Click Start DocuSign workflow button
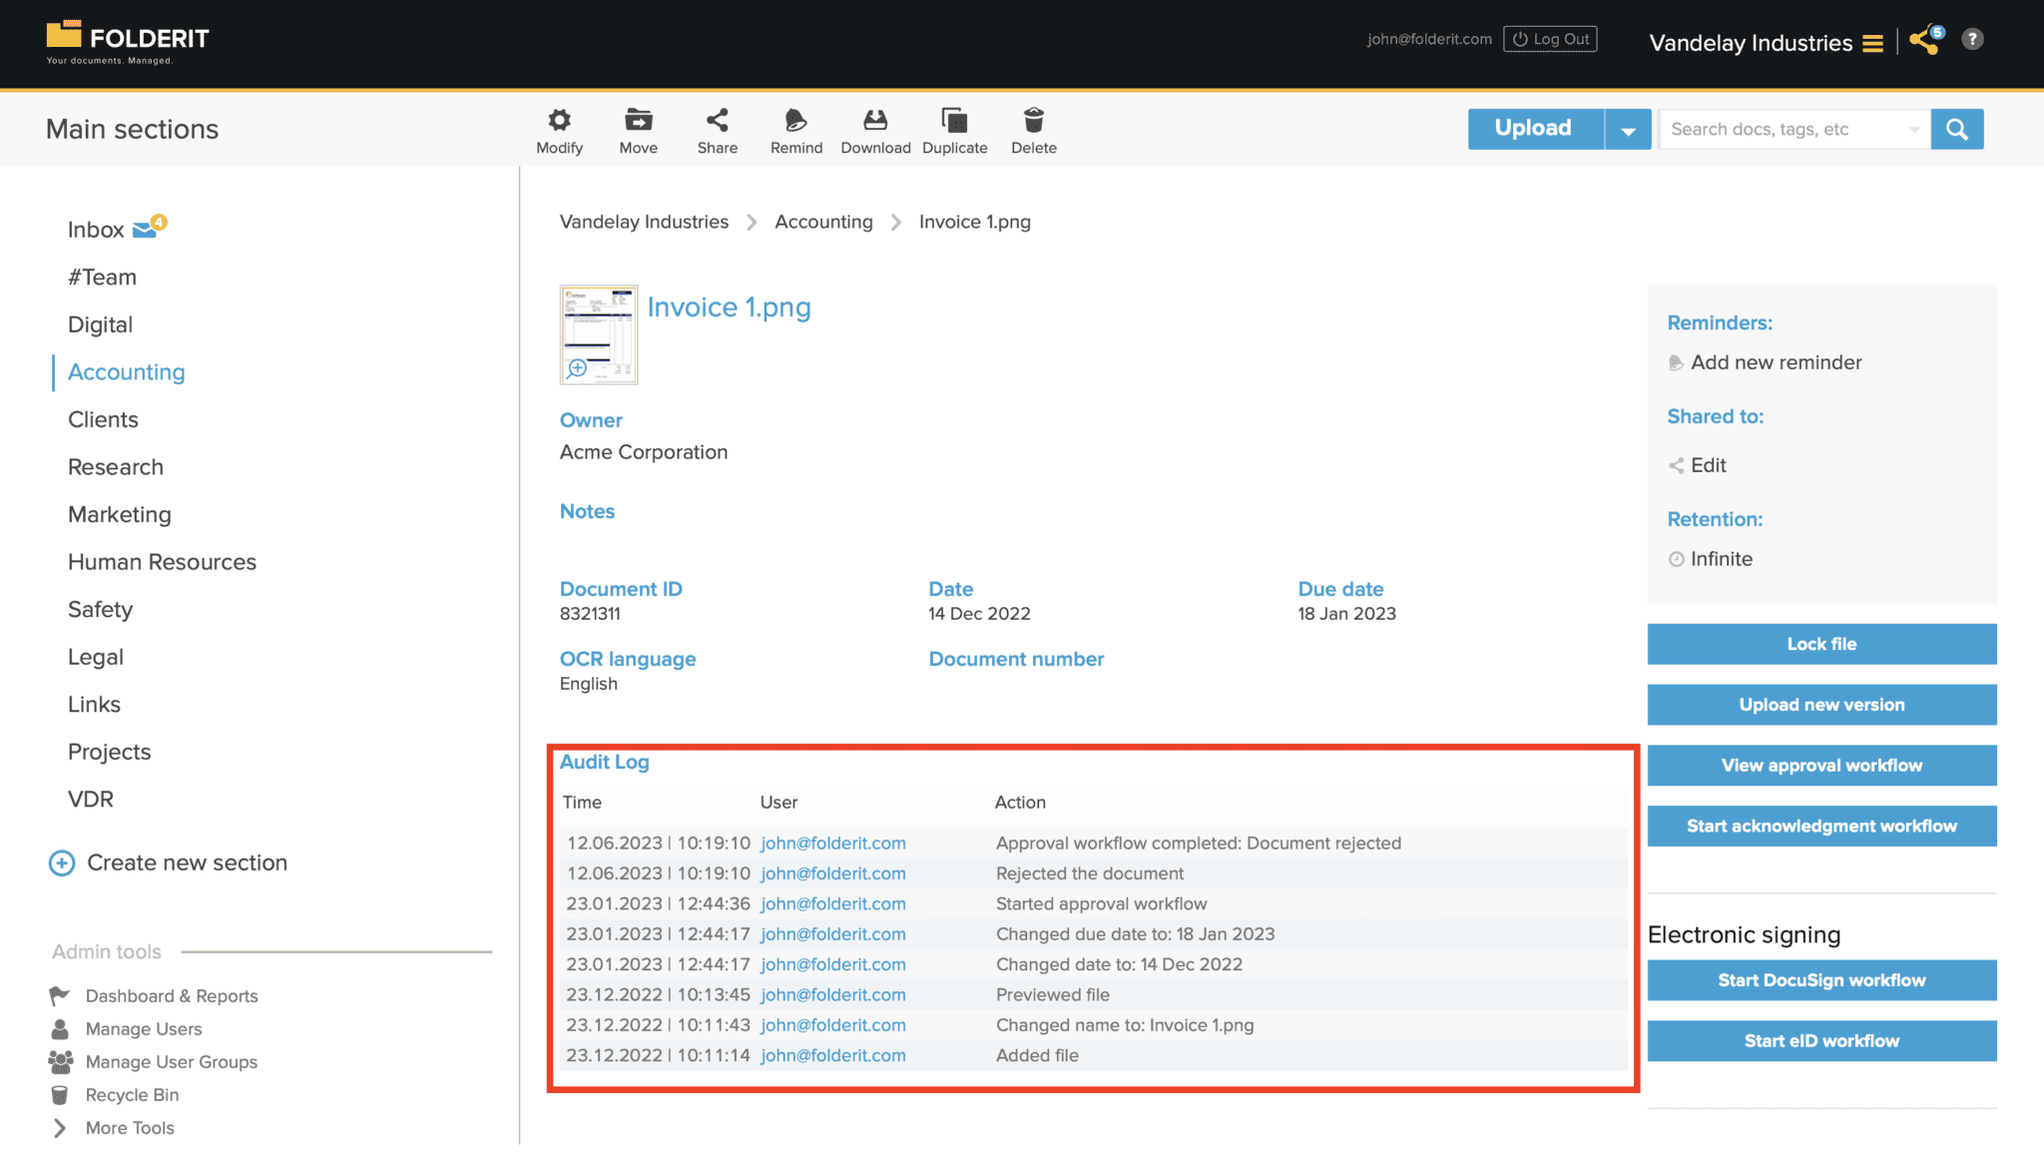This screenshot has height=1159, width=2044. [1821, 980]
